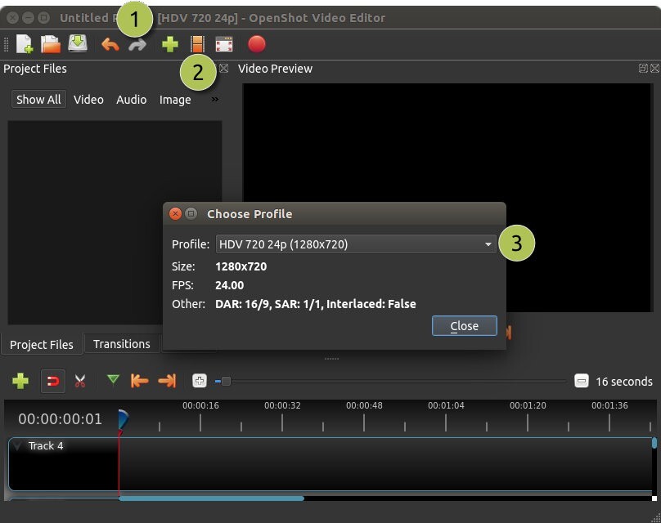Close the Choose Profile dialog
661x523 pixels.
(464, 325)
